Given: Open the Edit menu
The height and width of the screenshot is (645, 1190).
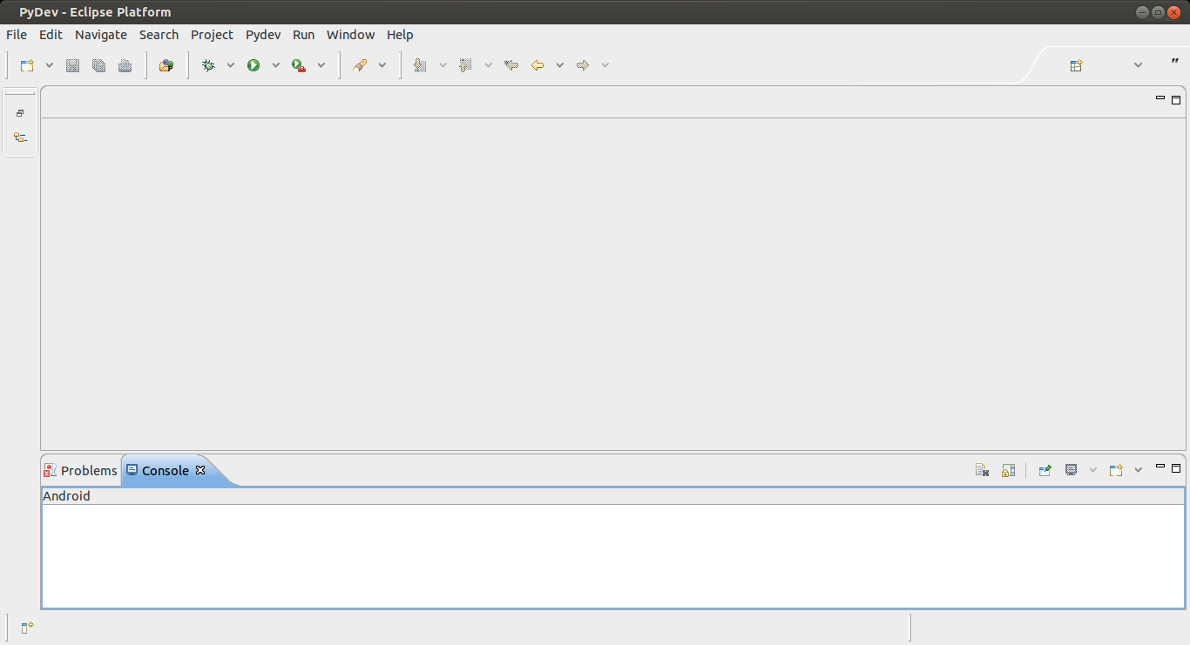Looking at the screenshot, I should pyautogui.click(x=51, y=35).
